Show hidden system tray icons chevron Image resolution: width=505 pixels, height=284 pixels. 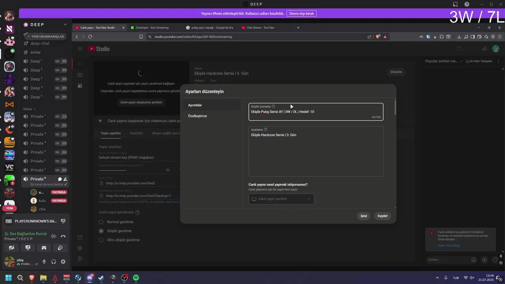click(x=437, y=278)
